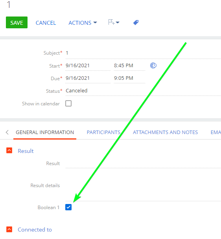
Task: Open the ACTIONS dropdown menu
Action: [x=83, y=23]
